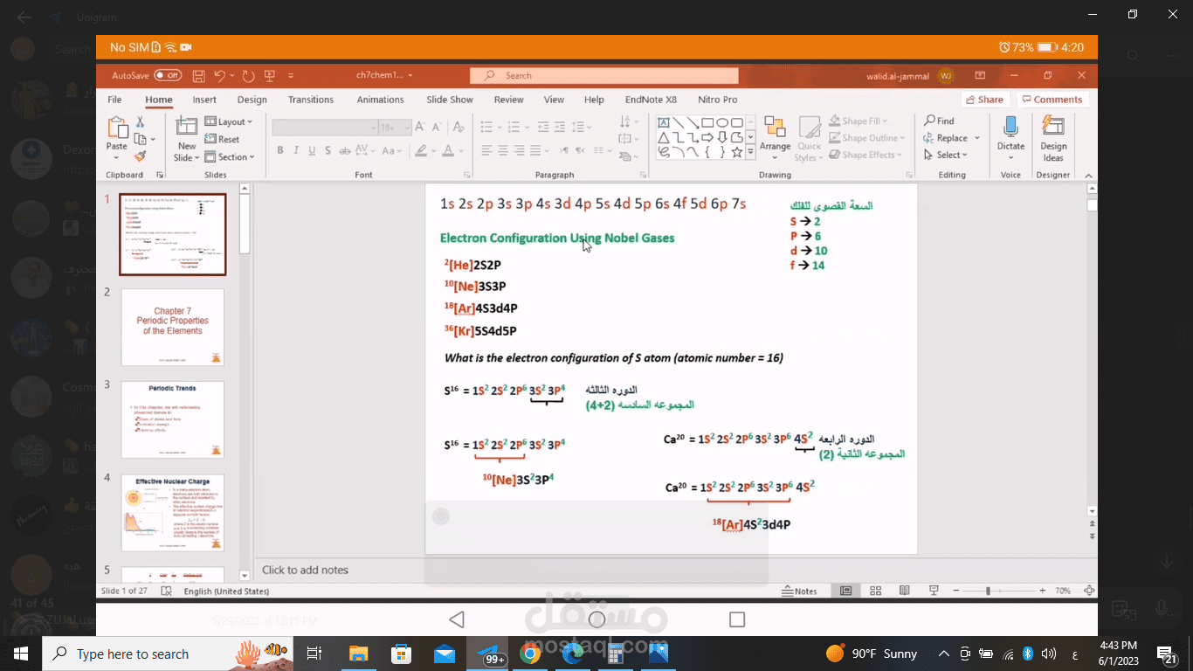Start presentation from beginning icon

(x=270, y=76)
